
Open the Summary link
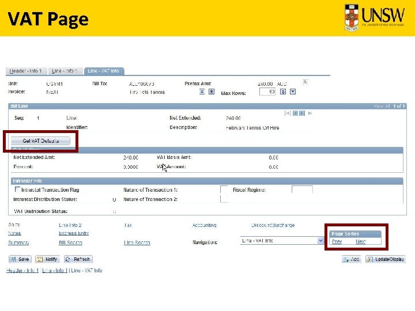[x=18, y=242]
